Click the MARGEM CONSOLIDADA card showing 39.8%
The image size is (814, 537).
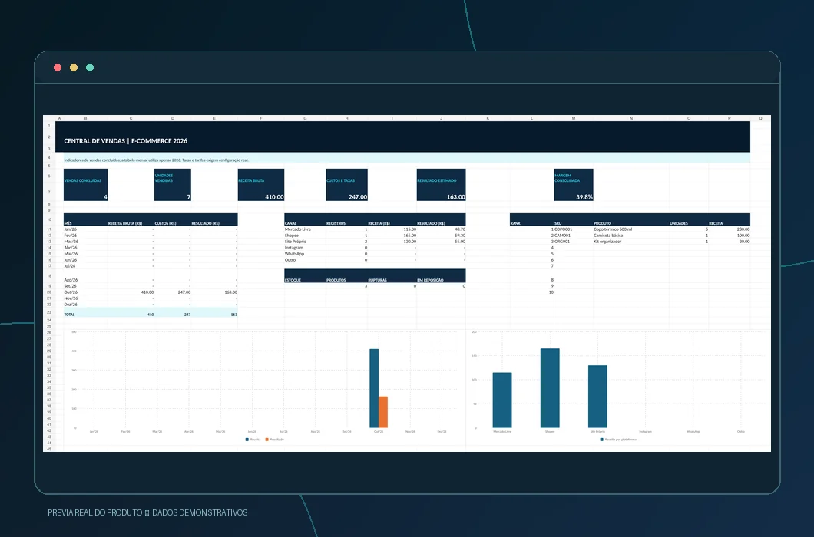coord(574,185)
